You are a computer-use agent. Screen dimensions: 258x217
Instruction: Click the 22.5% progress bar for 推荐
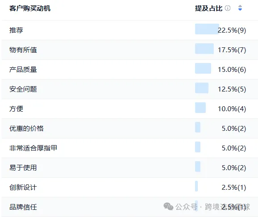[207, 29]
